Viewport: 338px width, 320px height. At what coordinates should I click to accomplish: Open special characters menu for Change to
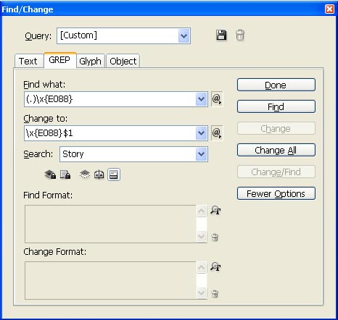coord(217,133)
